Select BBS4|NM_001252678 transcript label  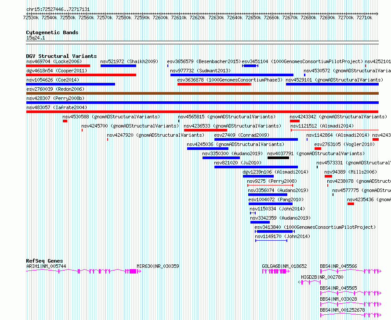(x=342, y=310)
